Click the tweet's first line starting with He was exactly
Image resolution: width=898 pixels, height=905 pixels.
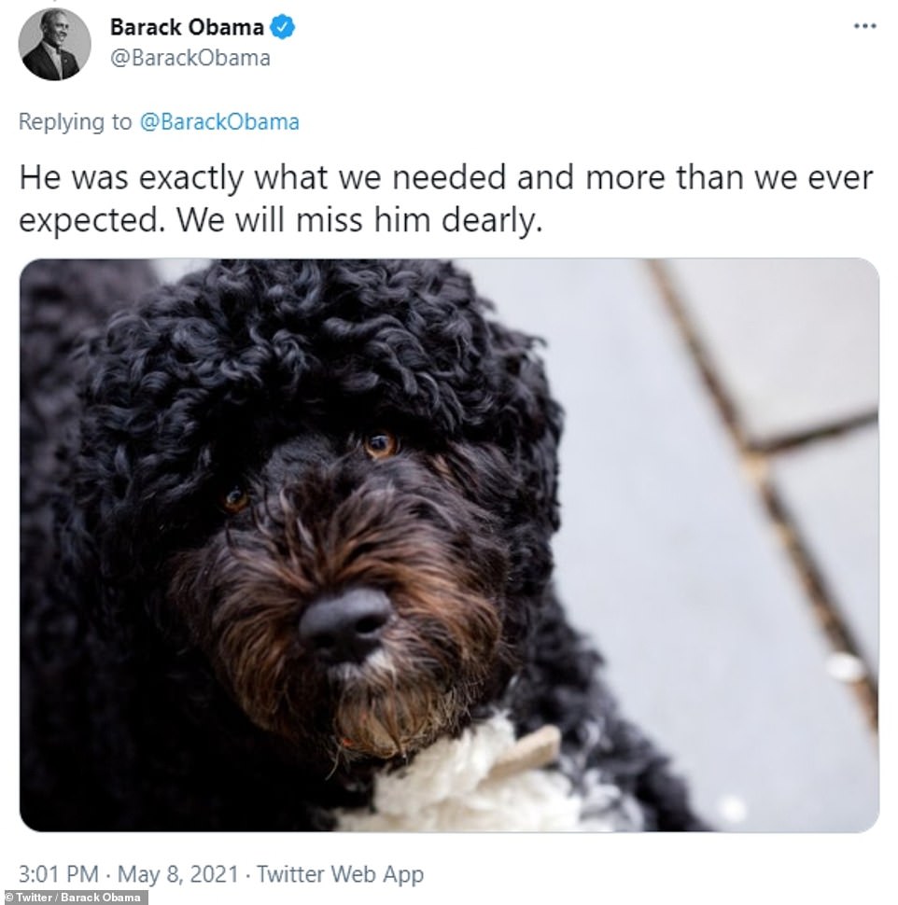click(x=446, y=177)
